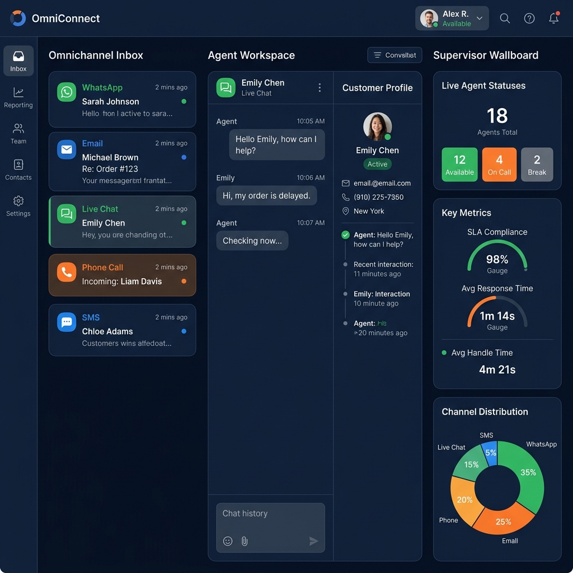Screen dimensions: 573x573
Task: Open the three-dot menu beside Emily Chen
Action: (320, 88)
